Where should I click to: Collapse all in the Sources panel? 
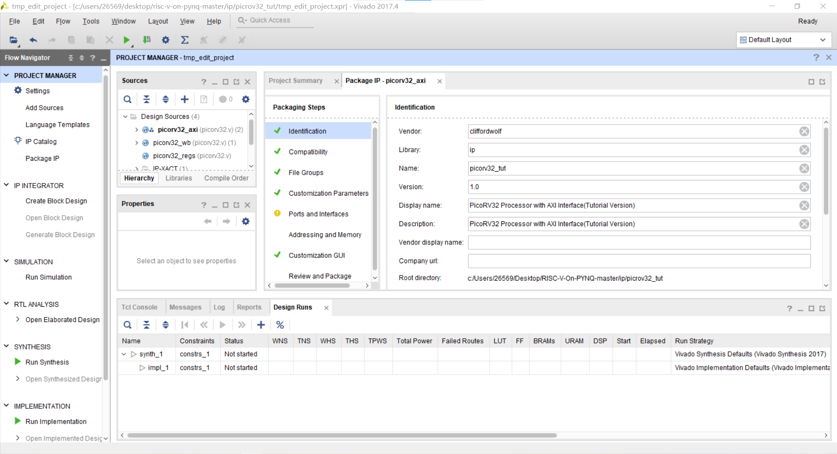click(x=146, y=99)
